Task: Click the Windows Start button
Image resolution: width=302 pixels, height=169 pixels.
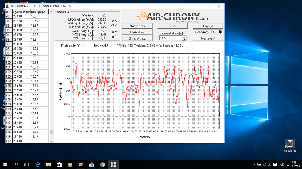Action: 5,164
